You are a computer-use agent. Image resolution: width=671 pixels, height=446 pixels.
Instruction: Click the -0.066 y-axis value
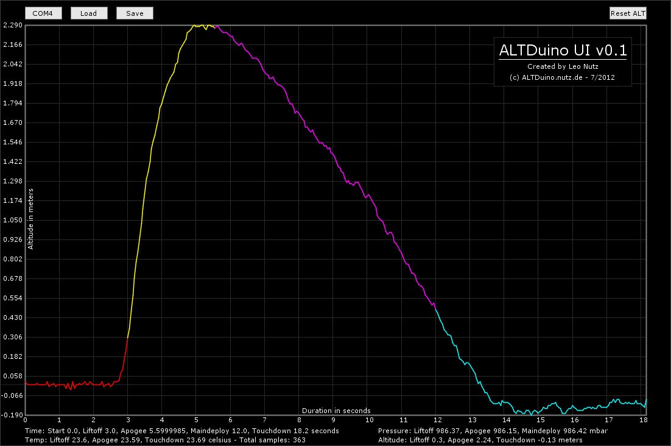(12, 395)
